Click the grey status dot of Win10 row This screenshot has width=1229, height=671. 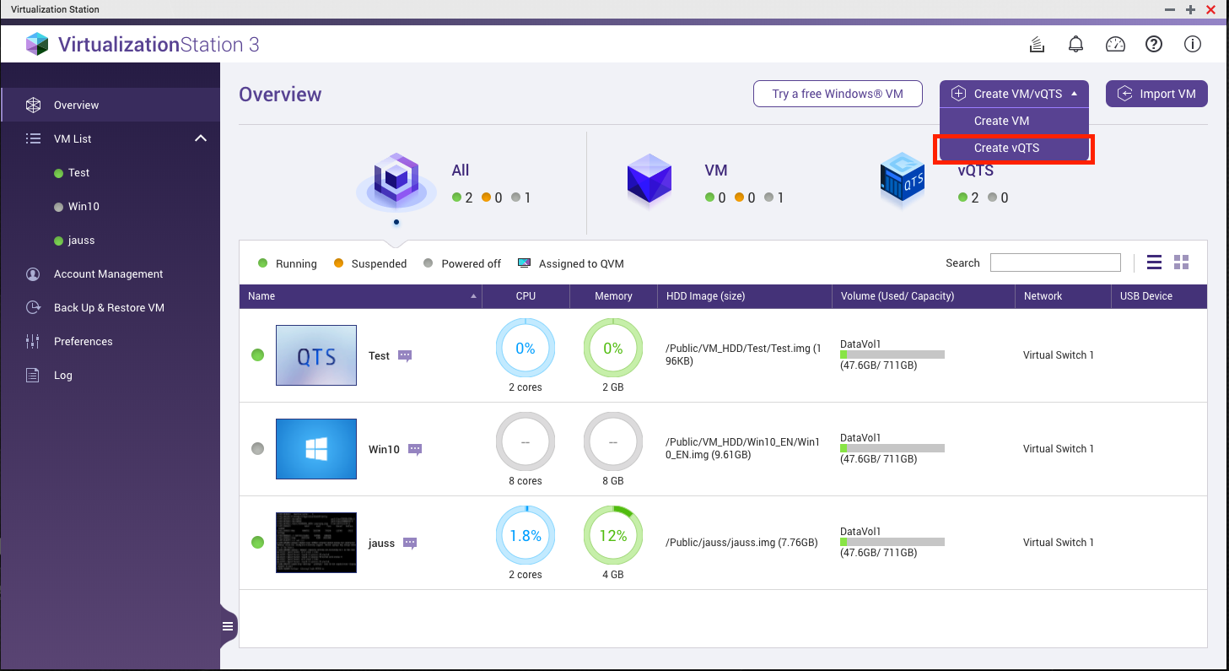coord(258,449)
